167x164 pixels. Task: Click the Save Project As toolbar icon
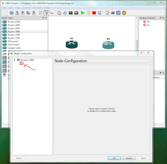[34, 13]
